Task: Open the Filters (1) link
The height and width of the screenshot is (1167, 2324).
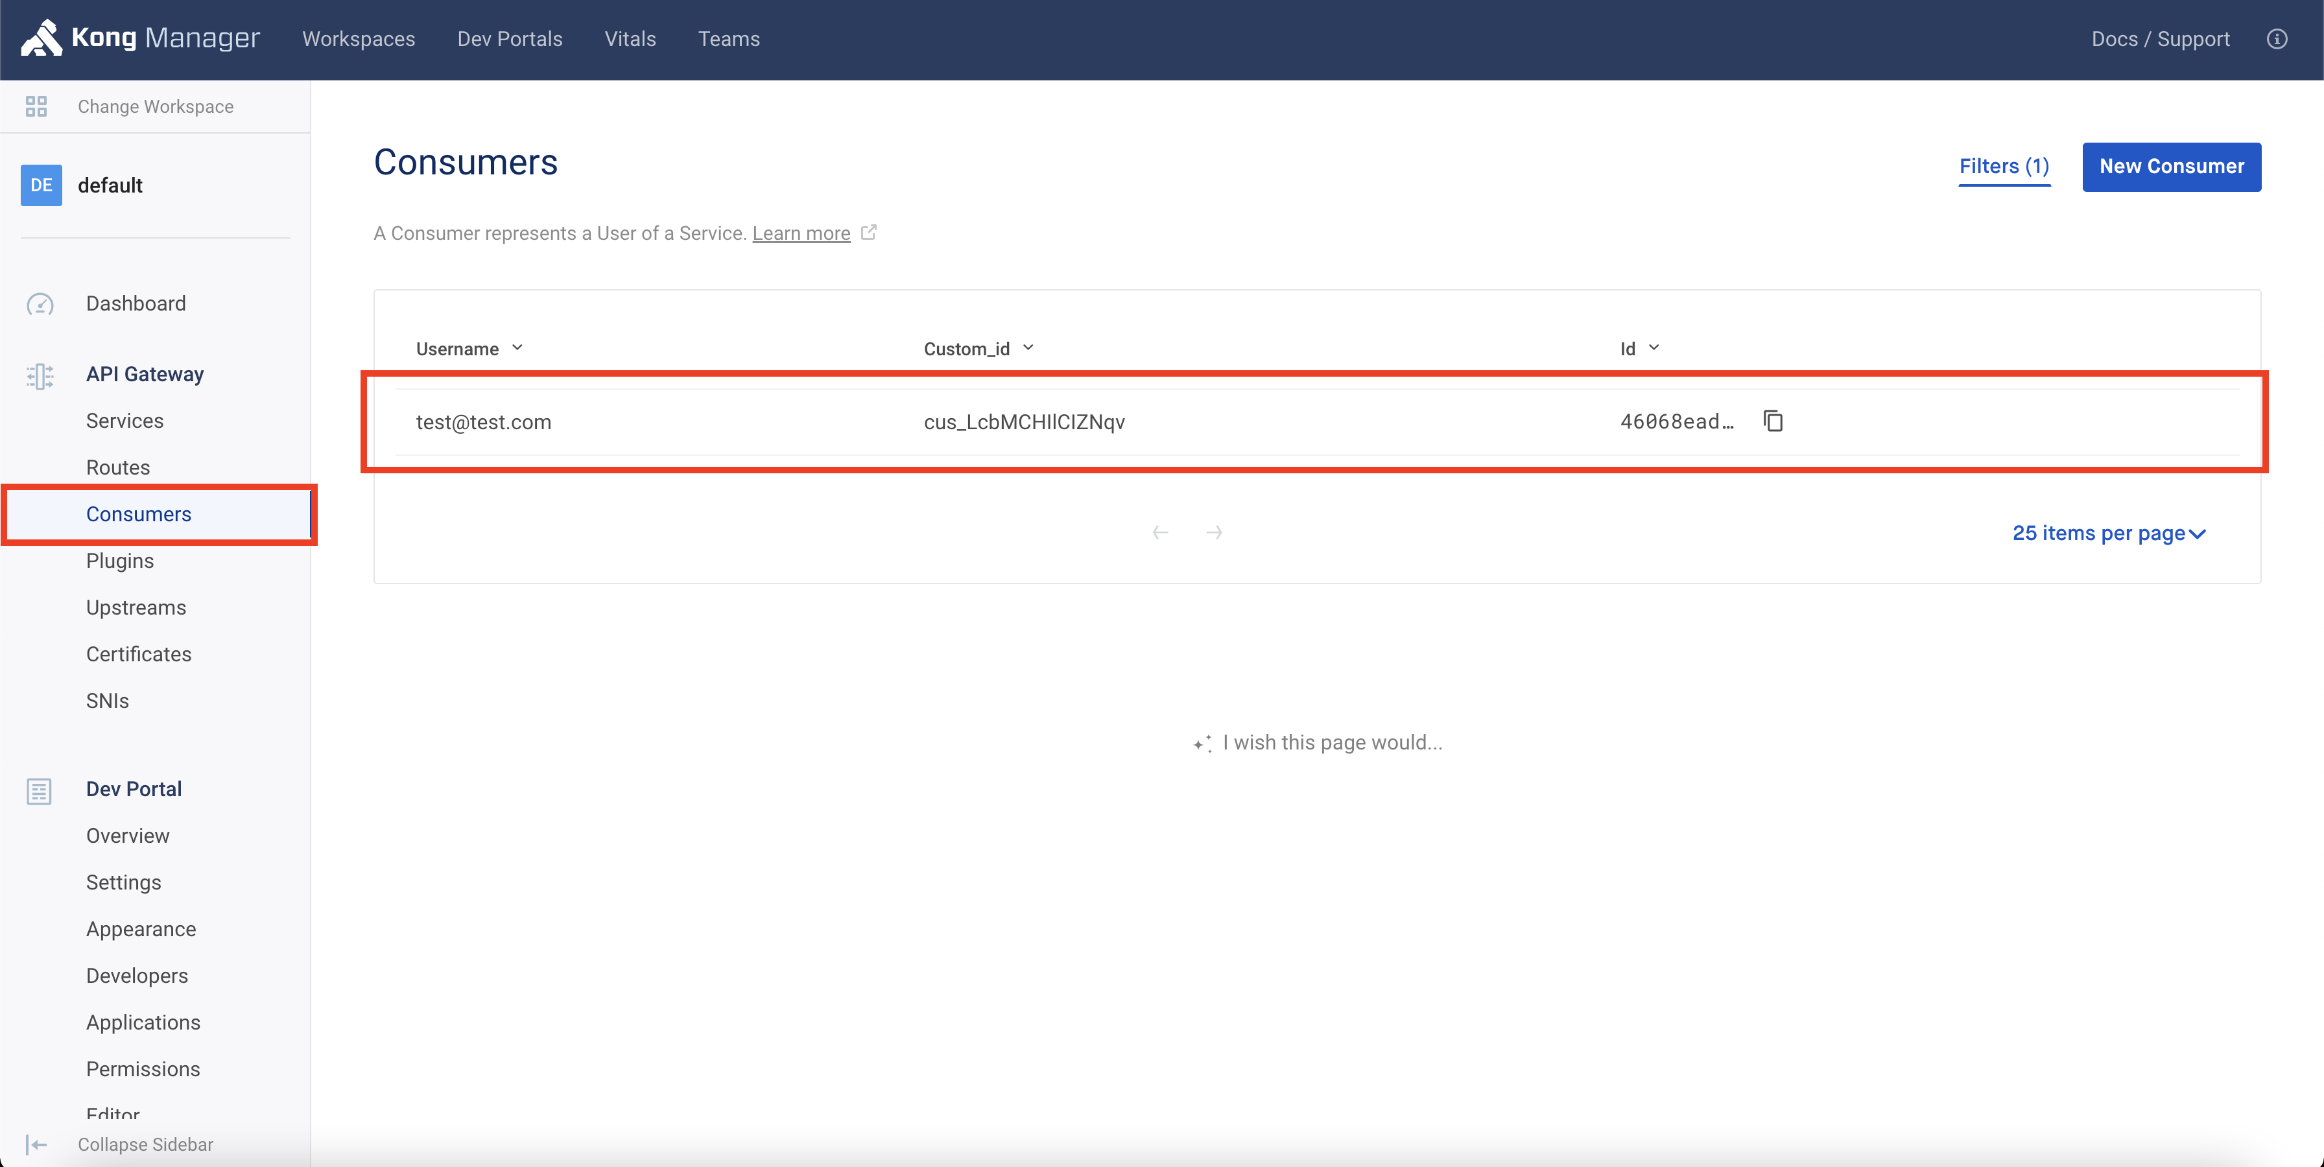Action: point(2004,167)
